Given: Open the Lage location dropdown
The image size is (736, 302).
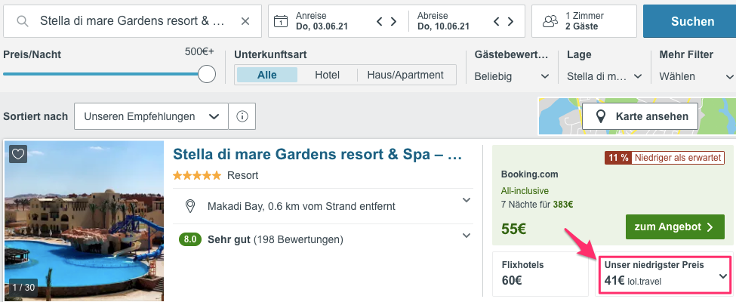Looking at the screenshot, I should coord(605,76).
